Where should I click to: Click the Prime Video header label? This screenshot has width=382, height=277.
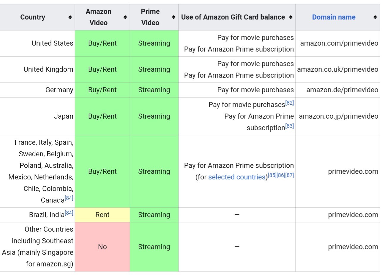(150, 17)
